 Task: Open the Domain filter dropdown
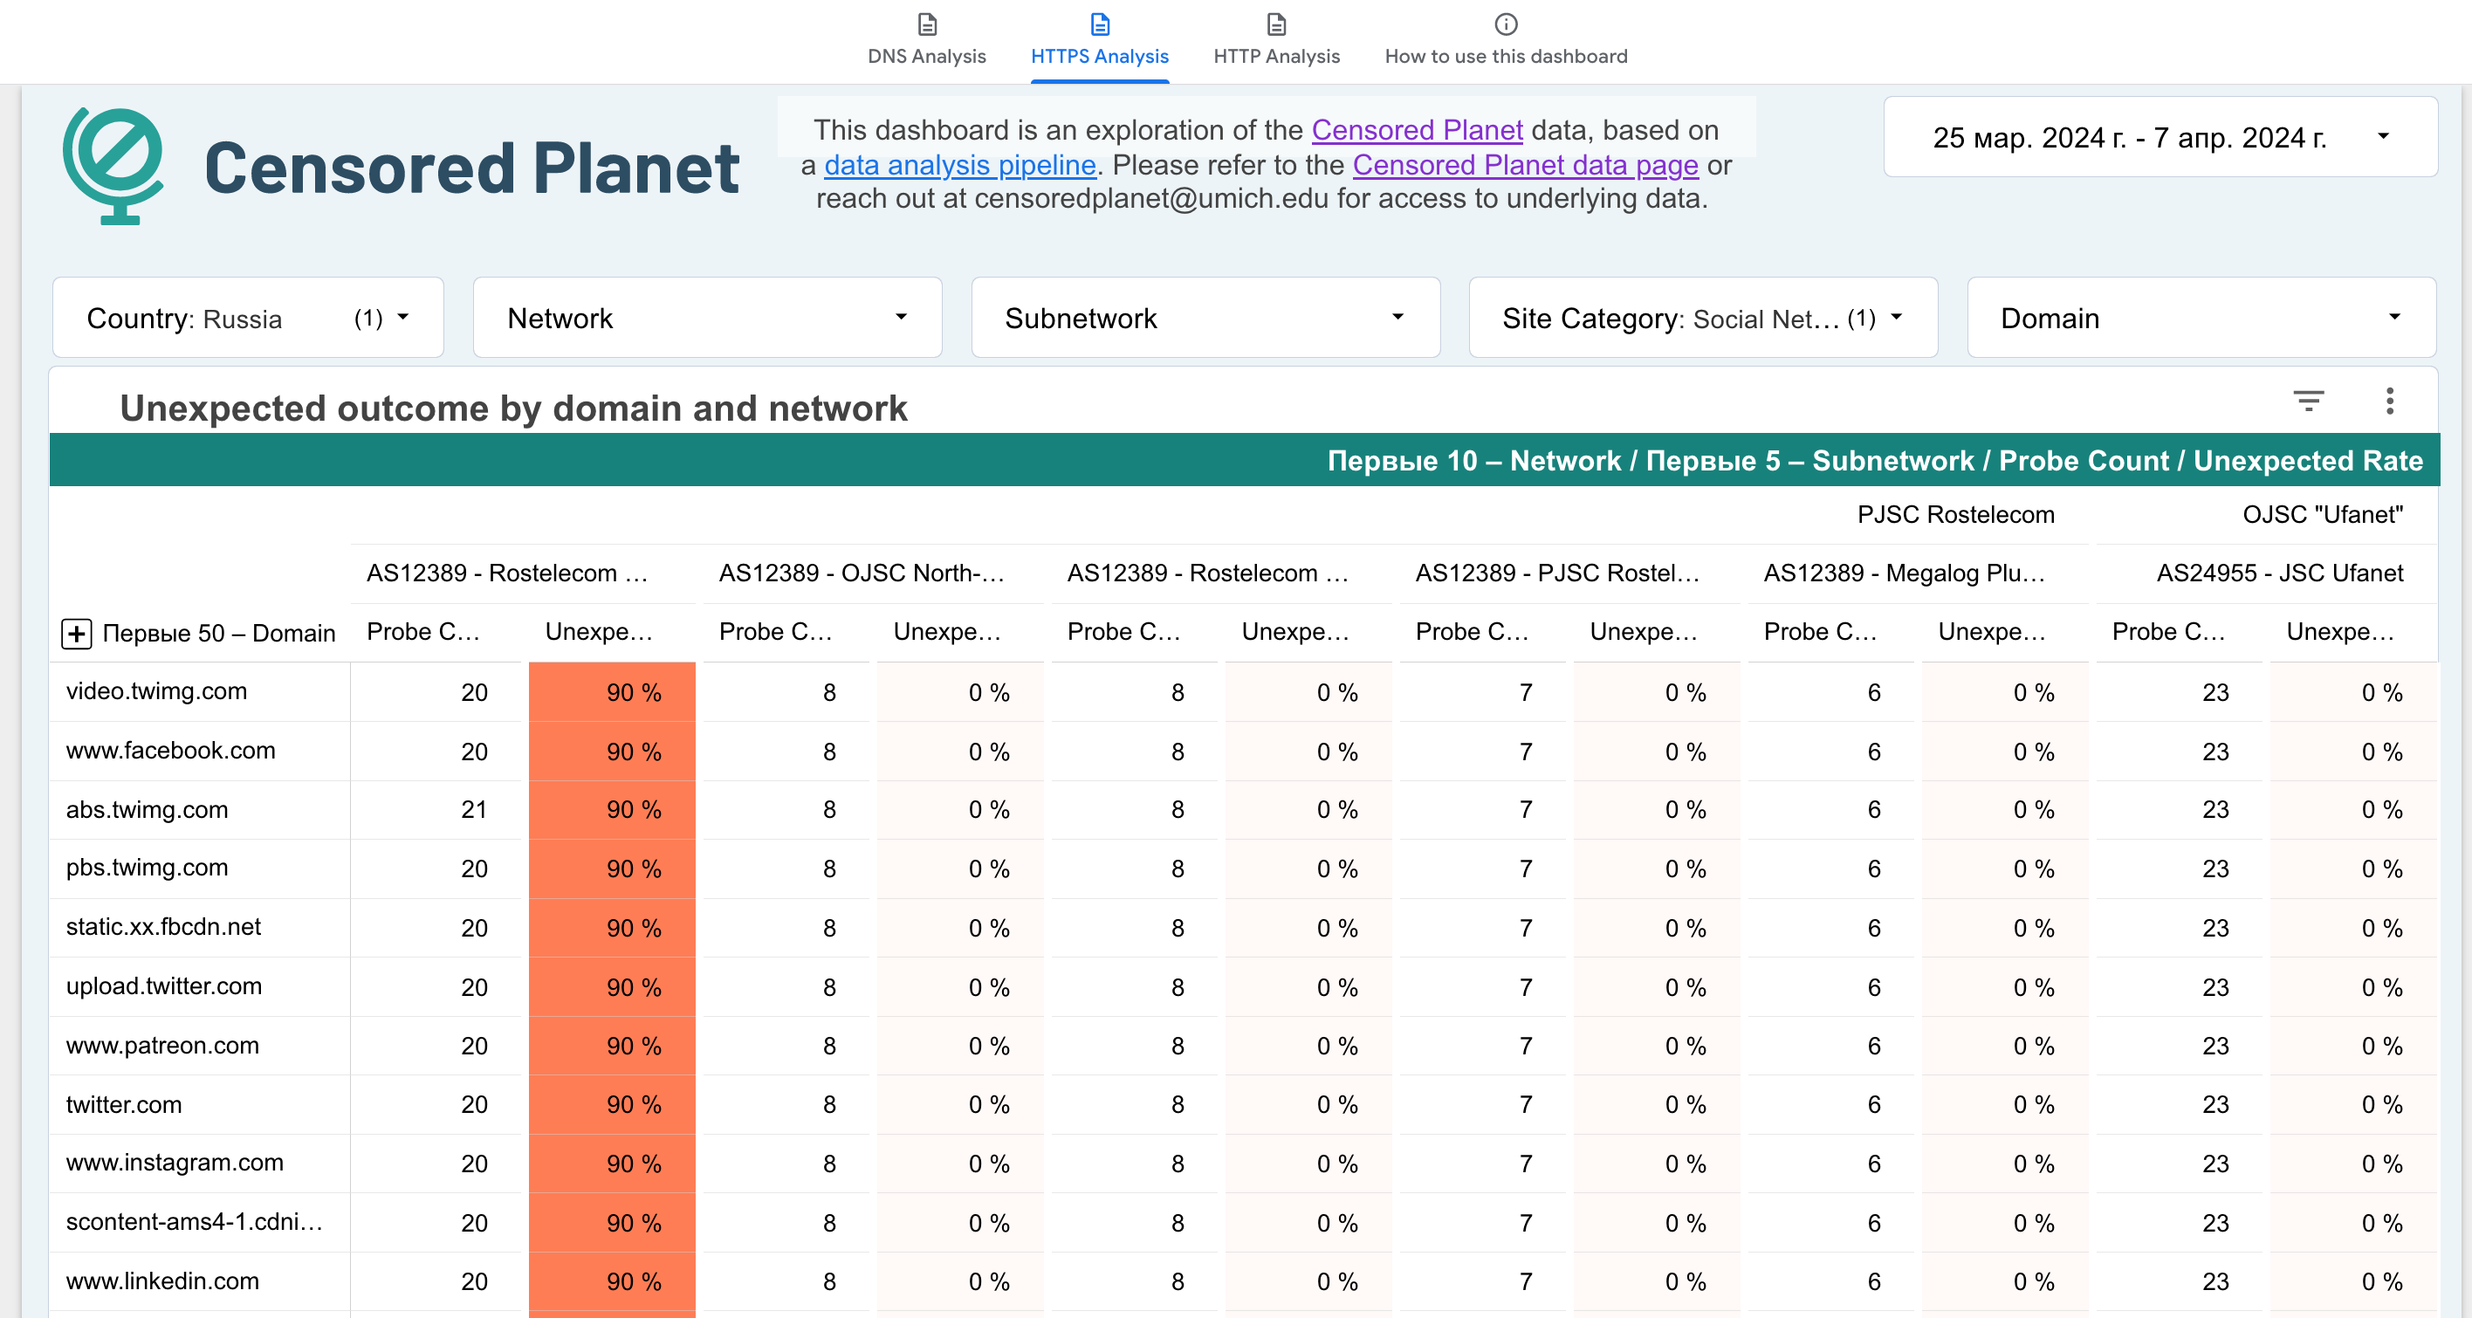click(2201, 318)
